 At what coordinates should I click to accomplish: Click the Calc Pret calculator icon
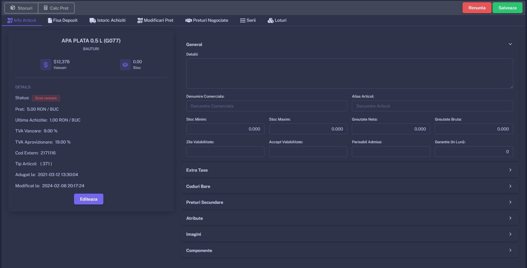pos(46,8)
